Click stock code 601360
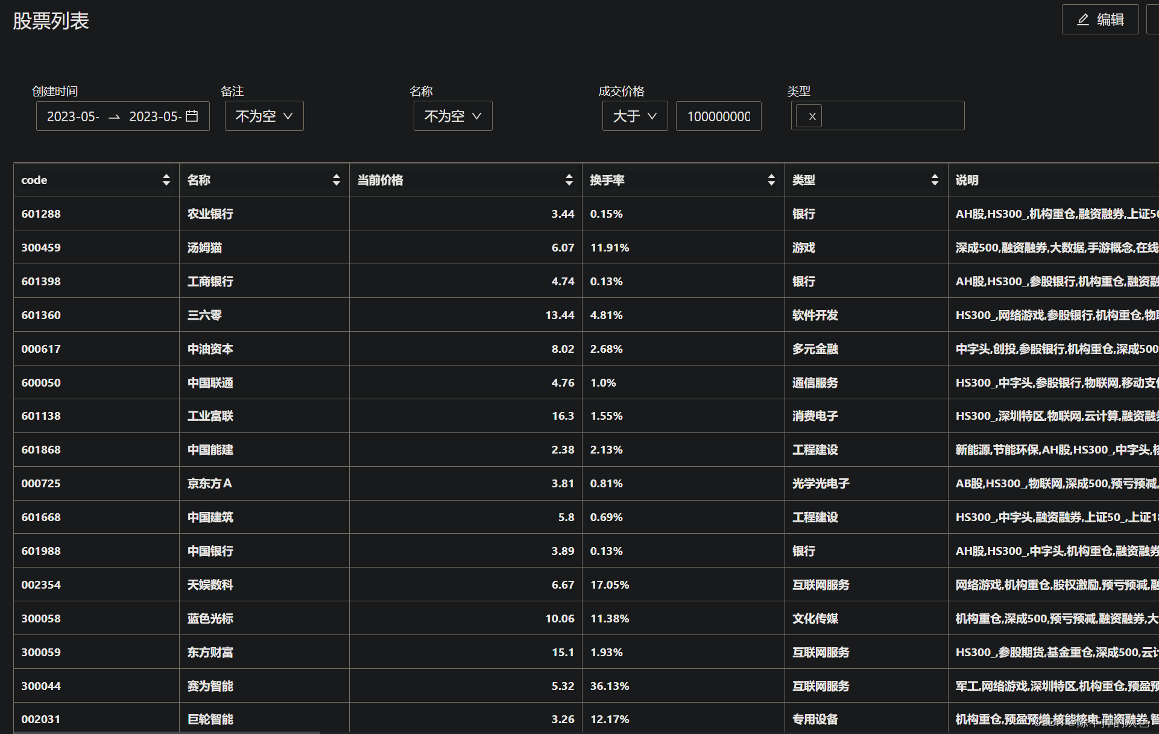Image resolution: width=1159 pixels, height=734 pixels. click(41, 315)
